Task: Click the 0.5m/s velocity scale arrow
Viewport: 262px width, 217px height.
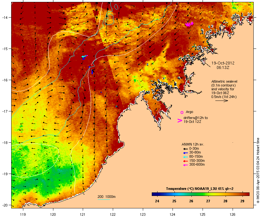Action: (221, 101)
